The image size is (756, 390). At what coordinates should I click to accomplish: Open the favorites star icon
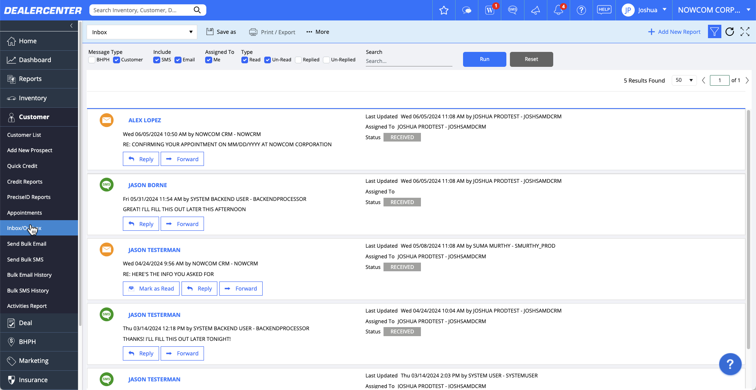pos(444,10)
